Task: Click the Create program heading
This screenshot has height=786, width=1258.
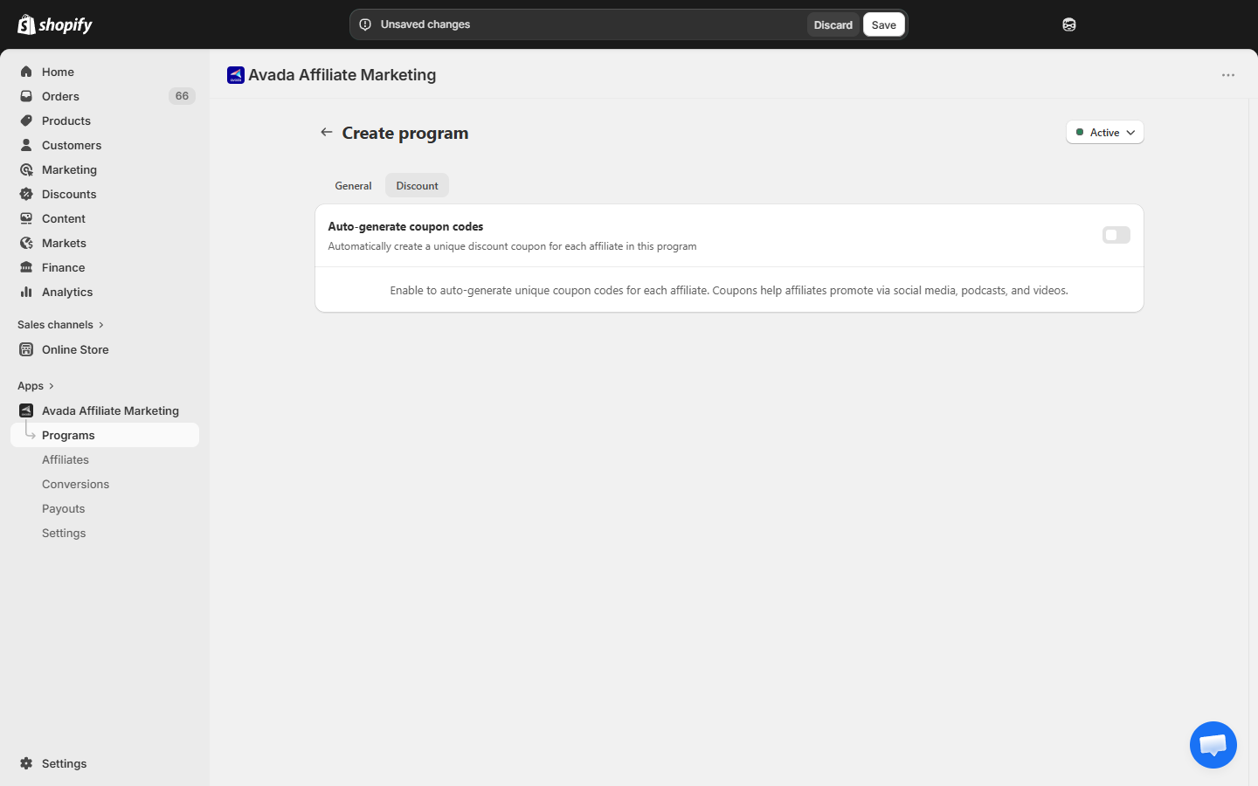Action: 405,133
